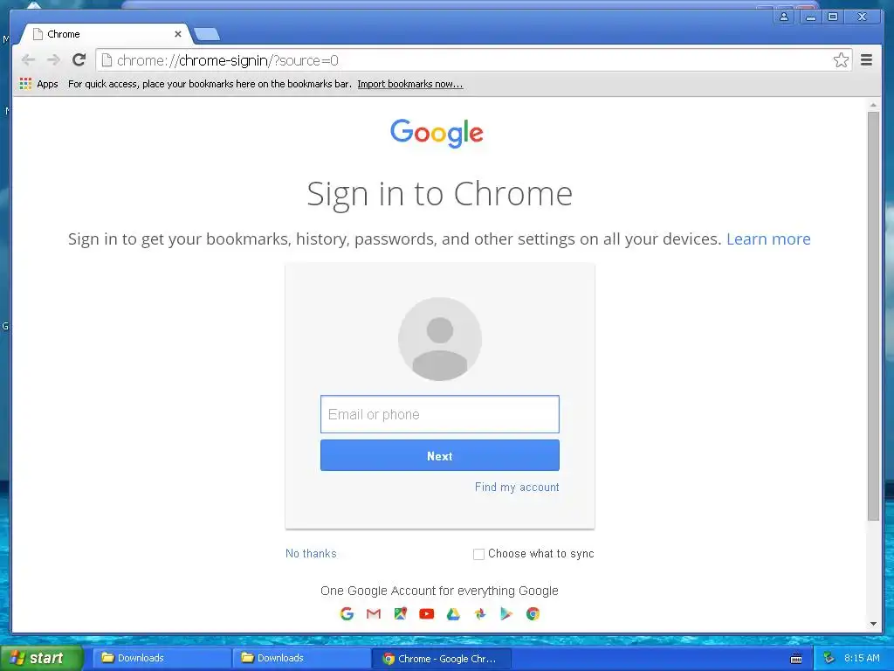The height and width of the screenshot is (671, 894).
Task: Click the Sign in to Chrome heading
Action: [x=440, y=194]
